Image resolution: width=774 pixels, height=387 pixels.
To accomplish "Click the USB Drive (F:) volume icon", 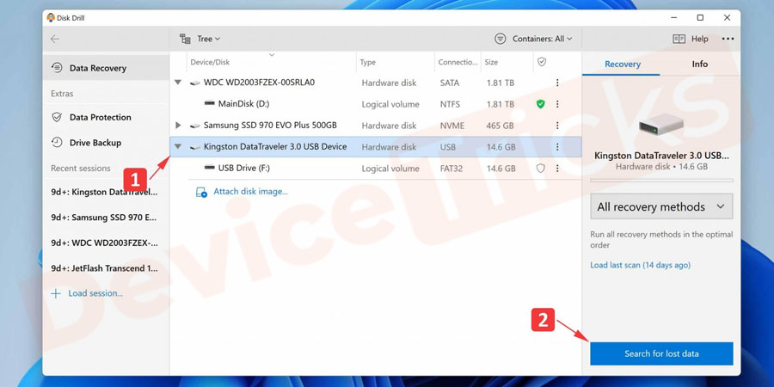I will 209,168.
